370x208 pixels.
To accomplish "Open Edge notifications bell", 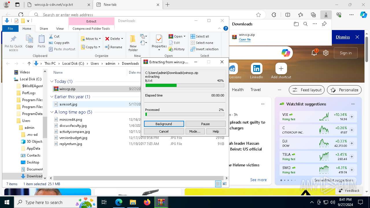I will coord(314,53).
